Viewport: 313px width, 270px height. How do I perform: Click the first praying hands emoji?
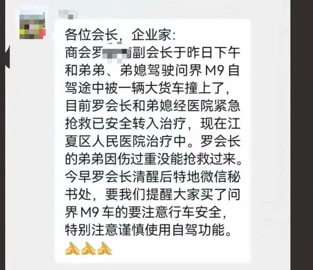pos(72,248)
